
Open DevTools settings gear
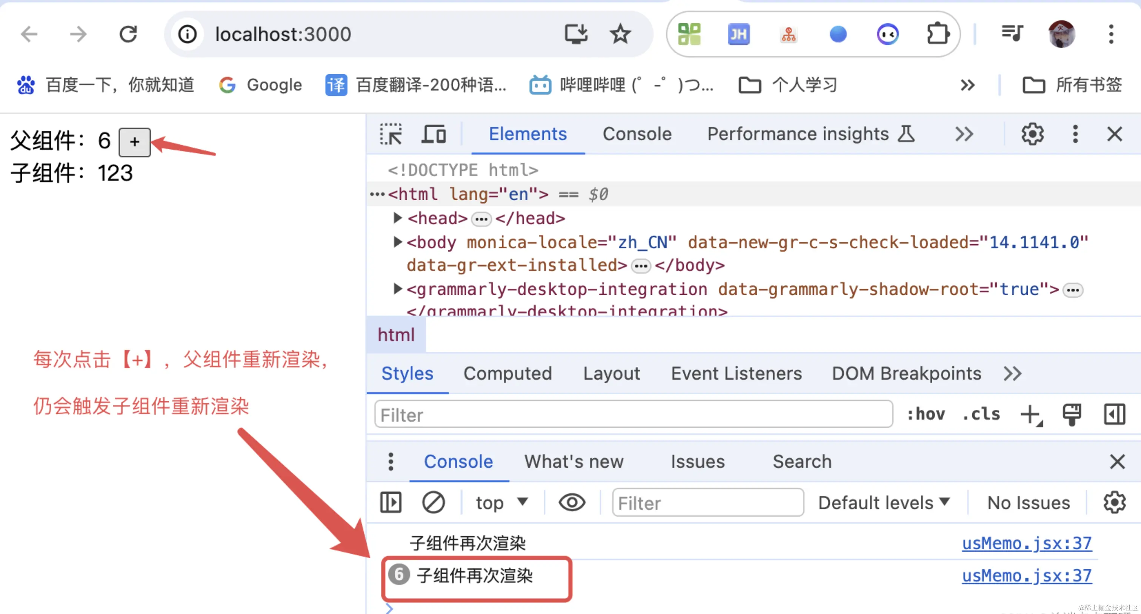[1032, 135]
